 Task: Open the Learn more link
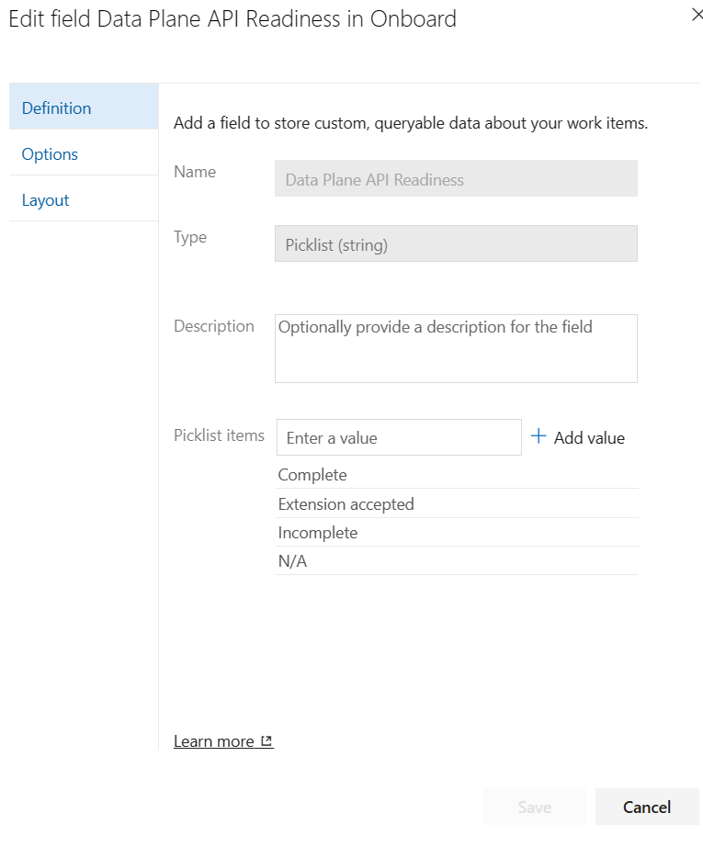tap(214, 740)
